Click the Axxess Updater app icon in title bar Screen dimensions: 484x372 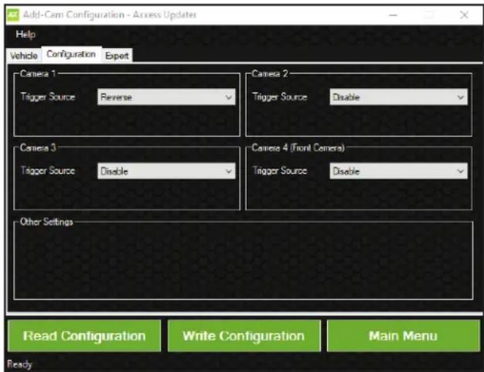coord(13,15)
